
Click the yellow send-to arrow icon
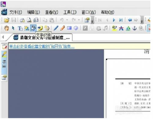point(40,28)
